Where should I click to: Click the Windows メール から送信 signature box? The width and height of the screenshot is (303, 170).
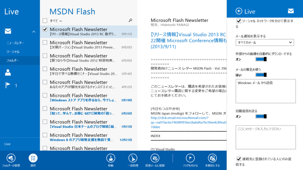tap(266, 91)
